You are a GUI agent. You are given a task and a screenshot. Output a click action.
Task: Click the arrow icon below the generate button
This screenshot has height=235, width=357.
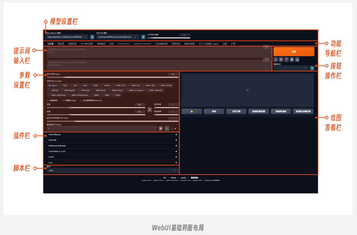(276, 60)
